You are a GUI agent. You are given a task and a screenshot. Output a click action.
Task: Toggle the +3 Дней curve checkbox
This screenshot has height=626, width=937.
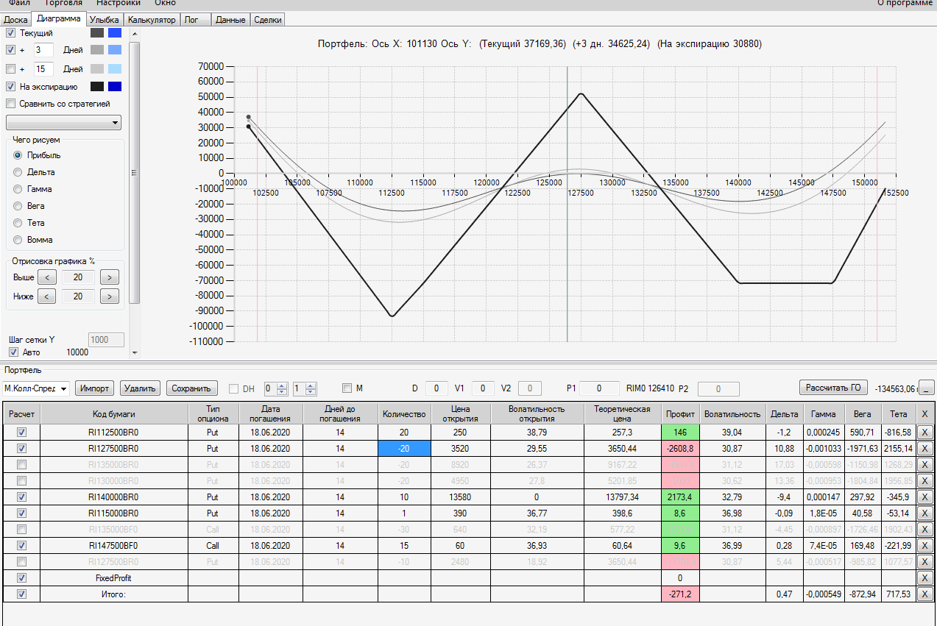pos(10,50)
